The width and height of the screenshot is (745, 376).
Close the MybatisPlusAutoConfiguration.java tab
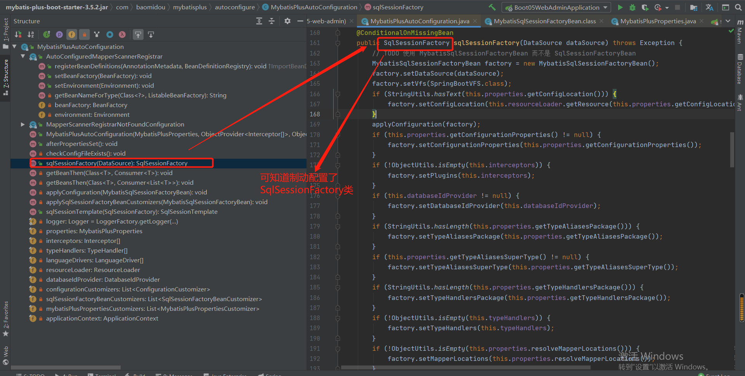[475, 21]
